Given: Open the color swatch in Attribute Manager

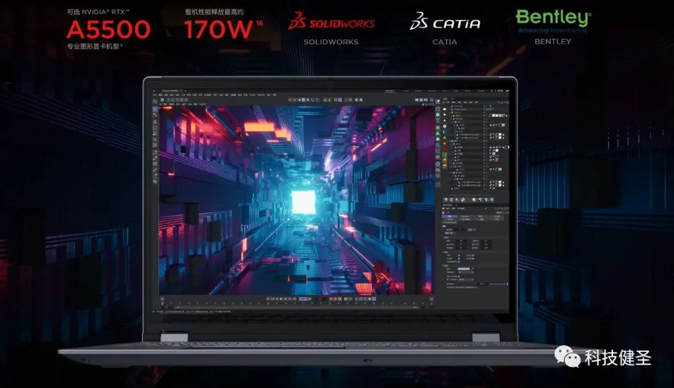Looking at the screenshot, I should (x=464, y=269).
